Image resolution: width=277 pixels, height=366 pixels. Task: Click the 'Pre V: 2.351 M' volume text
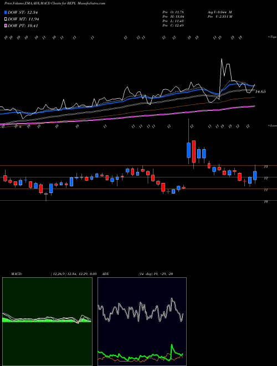pyautogui.click(x=220, y=17)
